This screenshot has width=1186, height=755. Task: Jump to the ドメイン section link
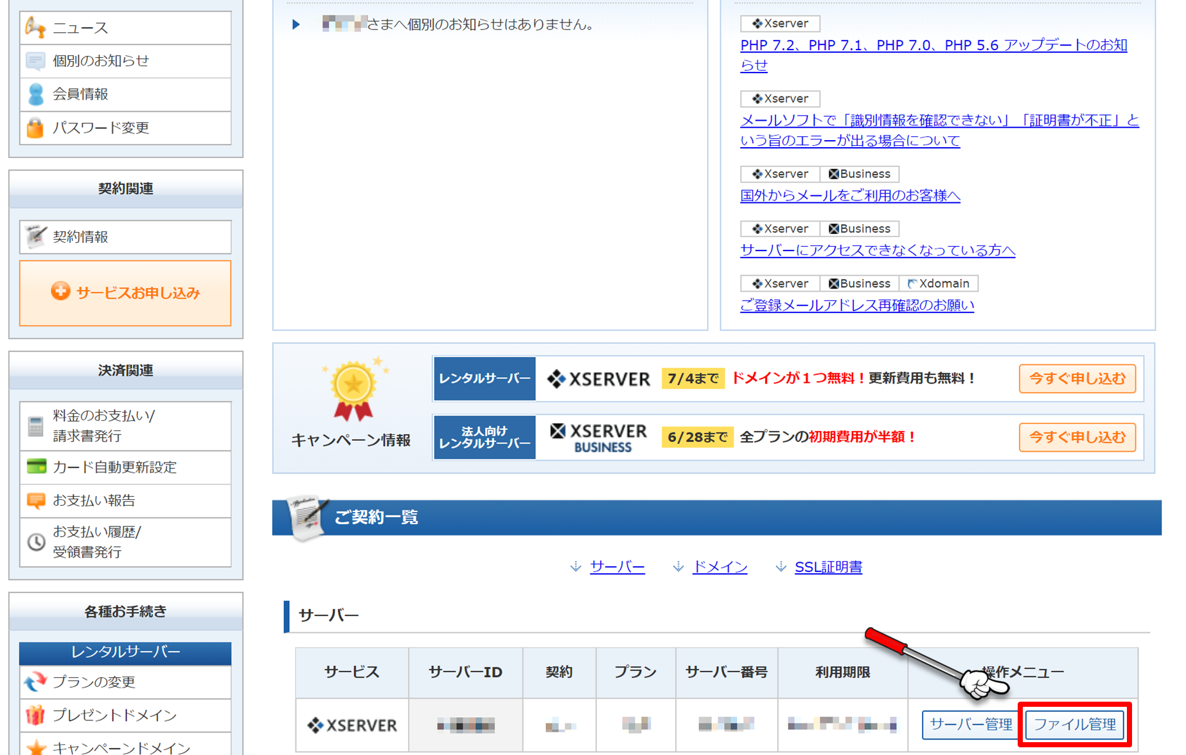click(x=720, y=567)
